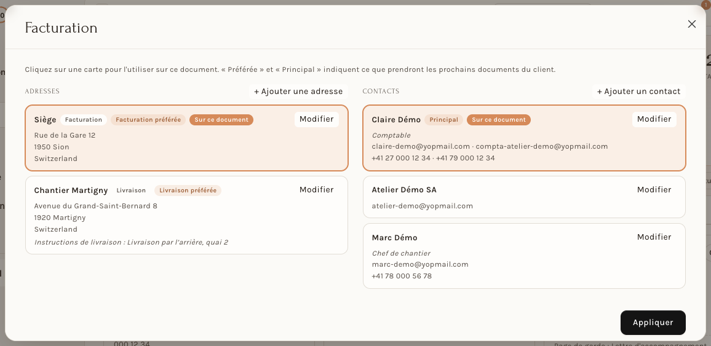Click Sur ce document badge on Siège

click(x=221, y=120)
